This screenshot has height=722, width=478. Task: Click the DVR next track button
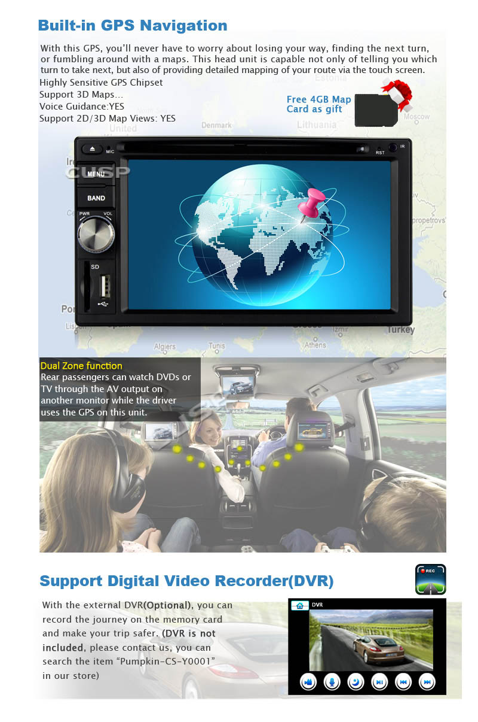coord(427,681)
